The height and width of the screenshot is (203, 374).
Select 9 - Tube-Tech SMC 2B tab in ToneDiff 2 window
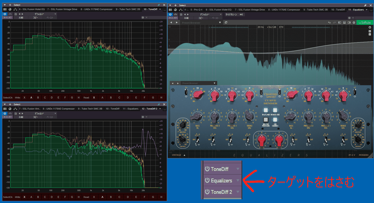(90, 109)
